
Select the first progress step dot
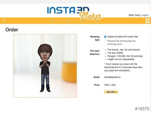click(x=52, y=21)
